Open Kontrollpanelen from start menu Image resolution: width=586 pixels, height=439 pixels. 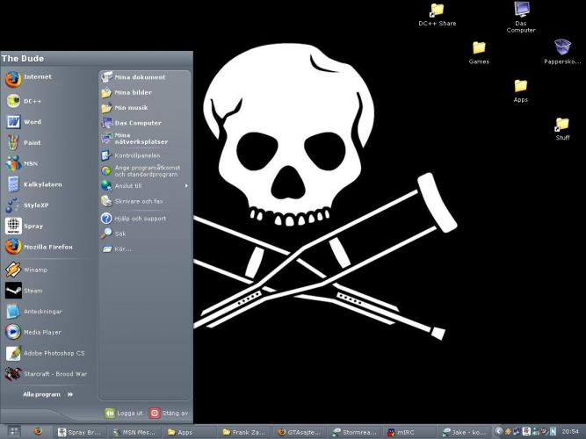pyautogui.click(x=139, y=155)
